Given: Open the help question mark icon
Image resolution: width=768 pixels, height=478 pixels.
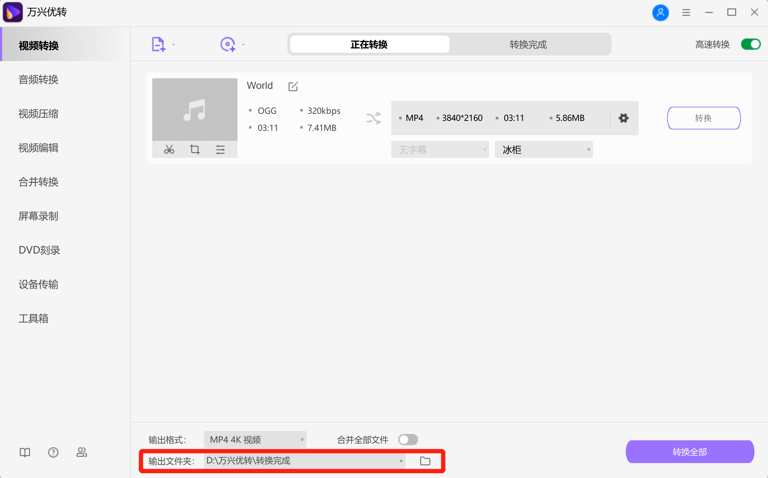Looking at the screenshot, I should (x=53, y=452).
